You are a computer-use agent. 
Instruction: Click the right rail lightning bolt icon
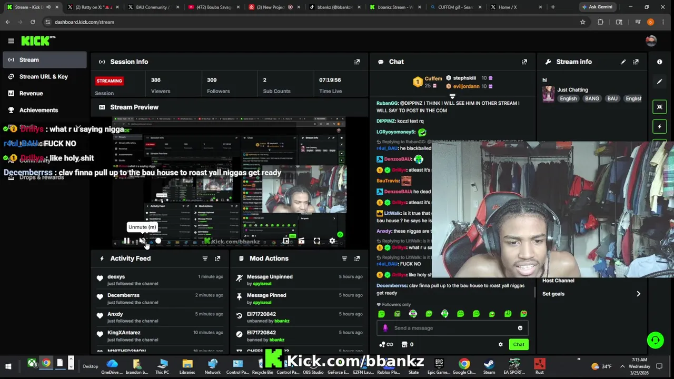click(660, 126)
